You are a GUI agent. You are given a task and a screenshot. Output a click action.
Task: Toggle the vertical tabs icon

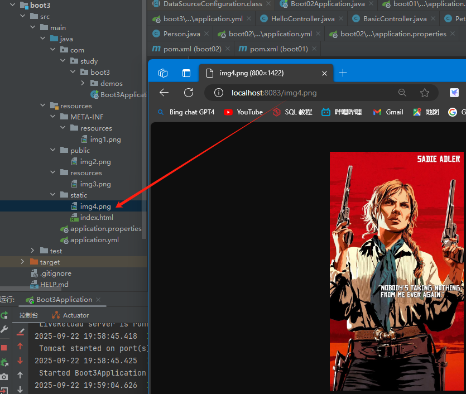click(x=186, y=73)
